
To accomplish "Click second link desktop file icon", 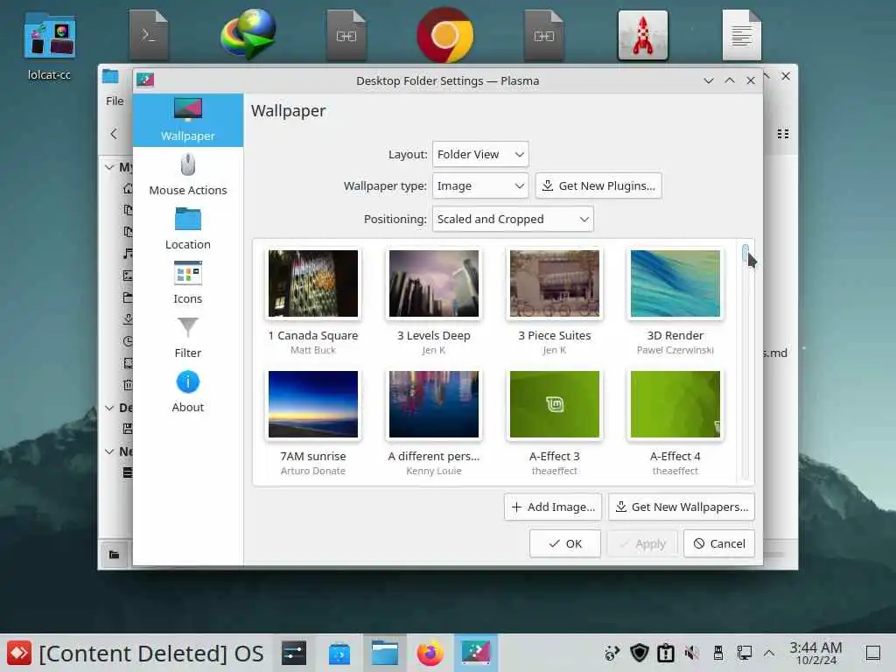I will pos(544,35).
